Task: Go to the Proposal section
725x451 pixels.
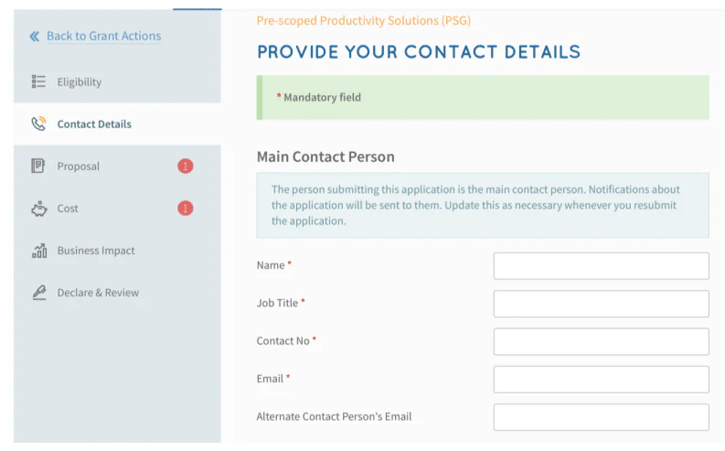Action: pos(117,166)
